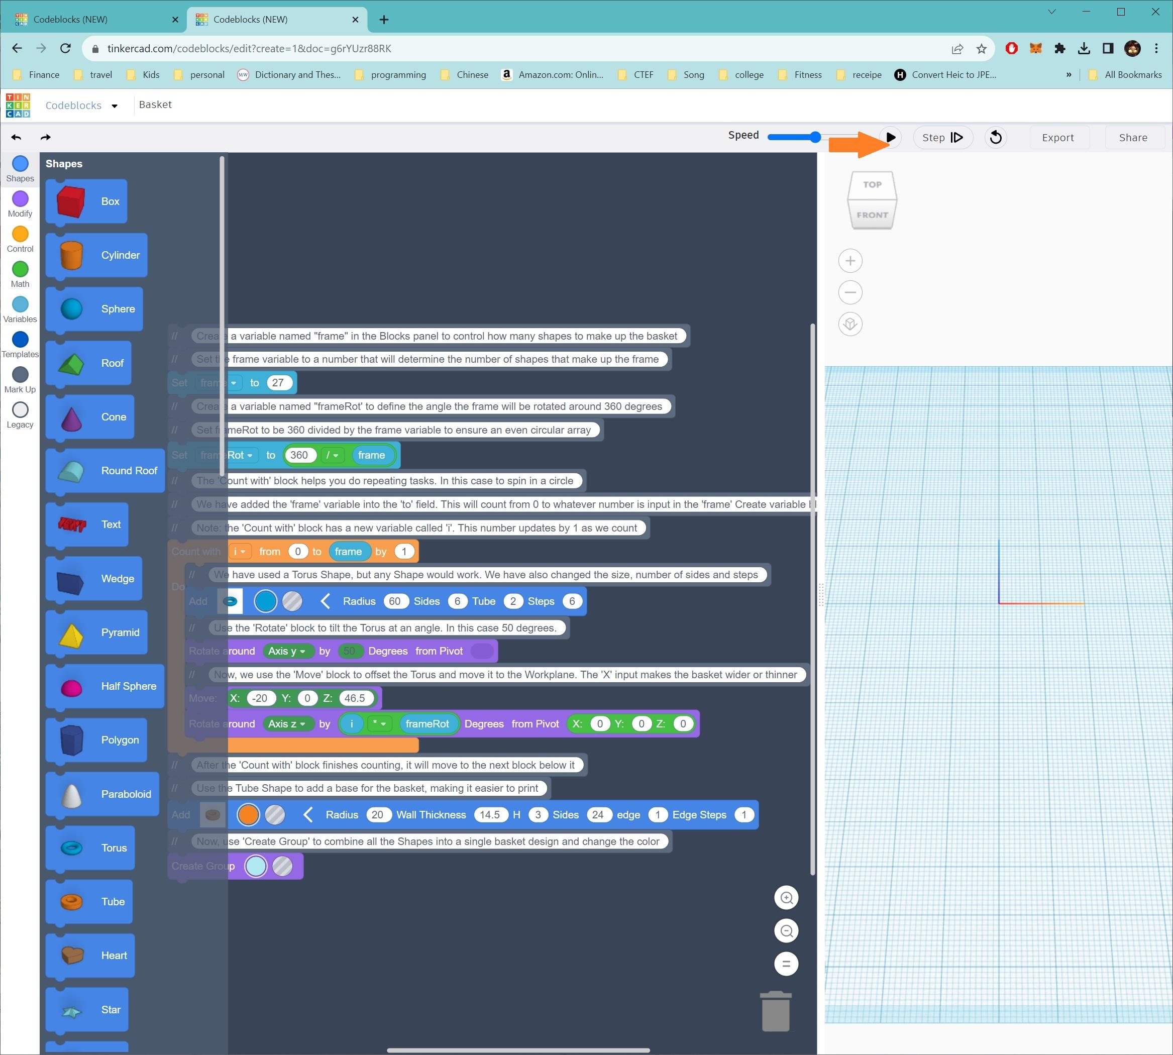This screenshot has height=1055, width=1173.
Task: Click the restart icon to reset execution
Action: [995, 137]
